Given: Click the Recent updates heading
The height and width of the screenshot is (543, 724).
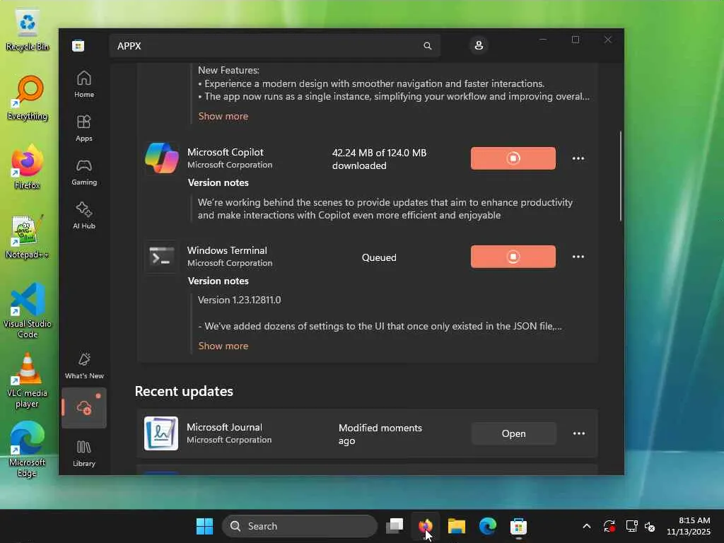Looking at the screenshot, I should click(184, 392).
